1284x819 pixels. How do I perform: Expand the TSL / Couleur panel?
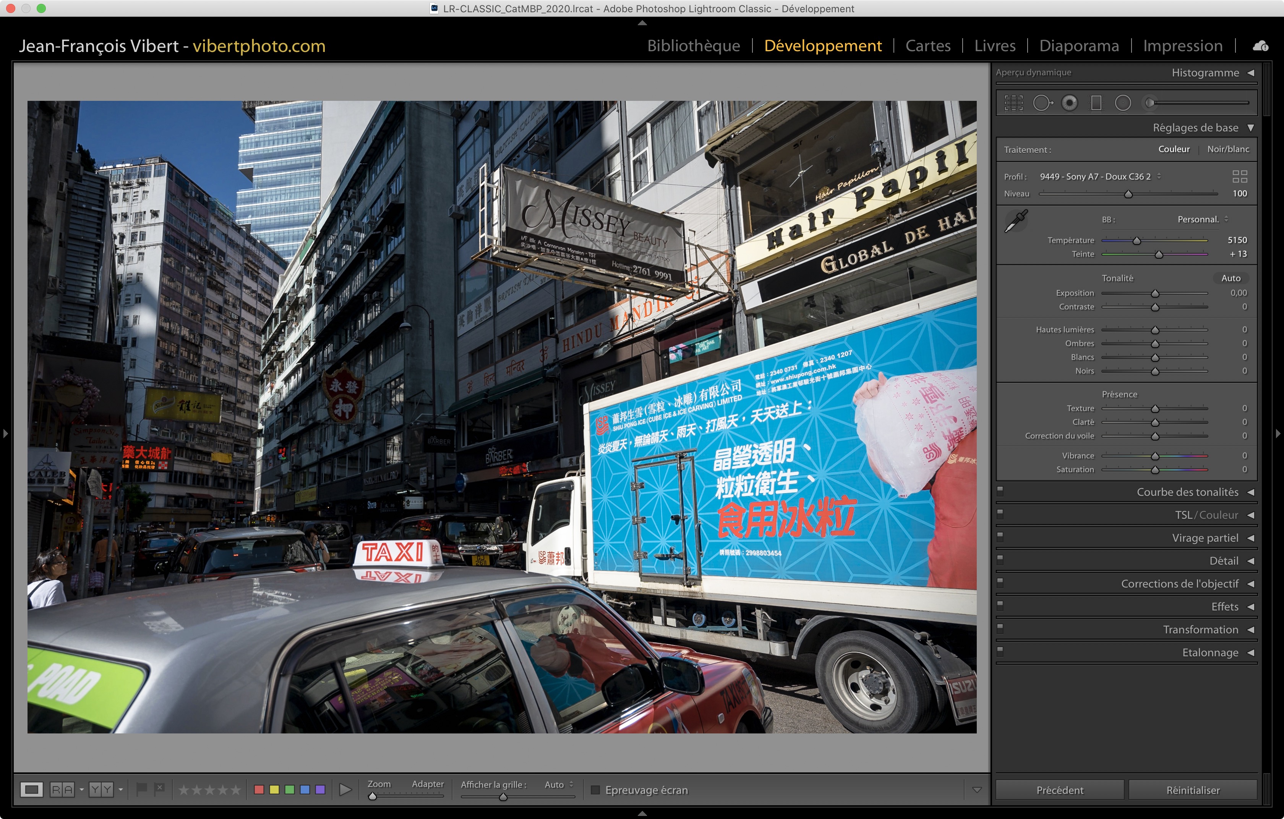(x=1250, y=515)
